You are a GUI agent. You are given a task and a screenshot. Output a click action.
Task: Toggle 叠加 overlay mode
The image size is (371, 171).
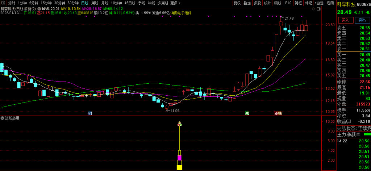click(247, 3)
